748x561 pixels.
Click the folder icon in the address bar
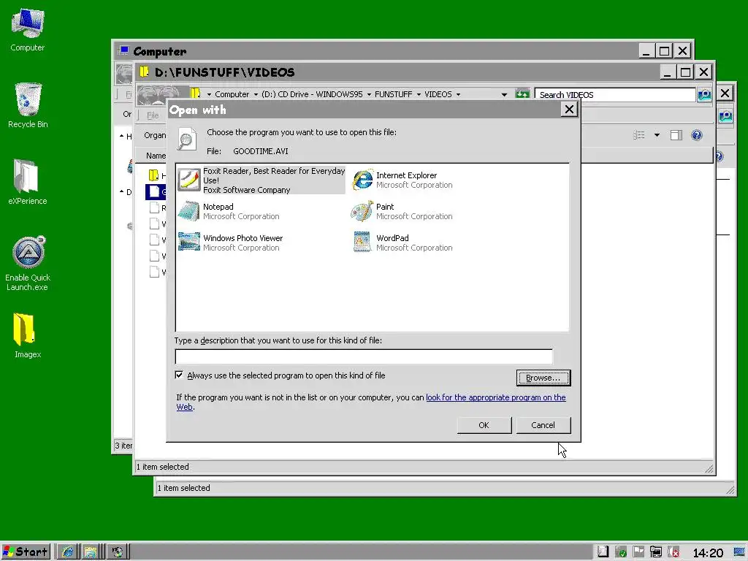click(194, 93)
